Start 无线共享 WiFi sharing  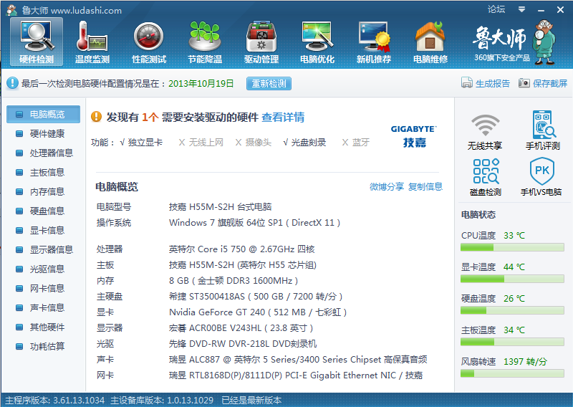[485, 132]
